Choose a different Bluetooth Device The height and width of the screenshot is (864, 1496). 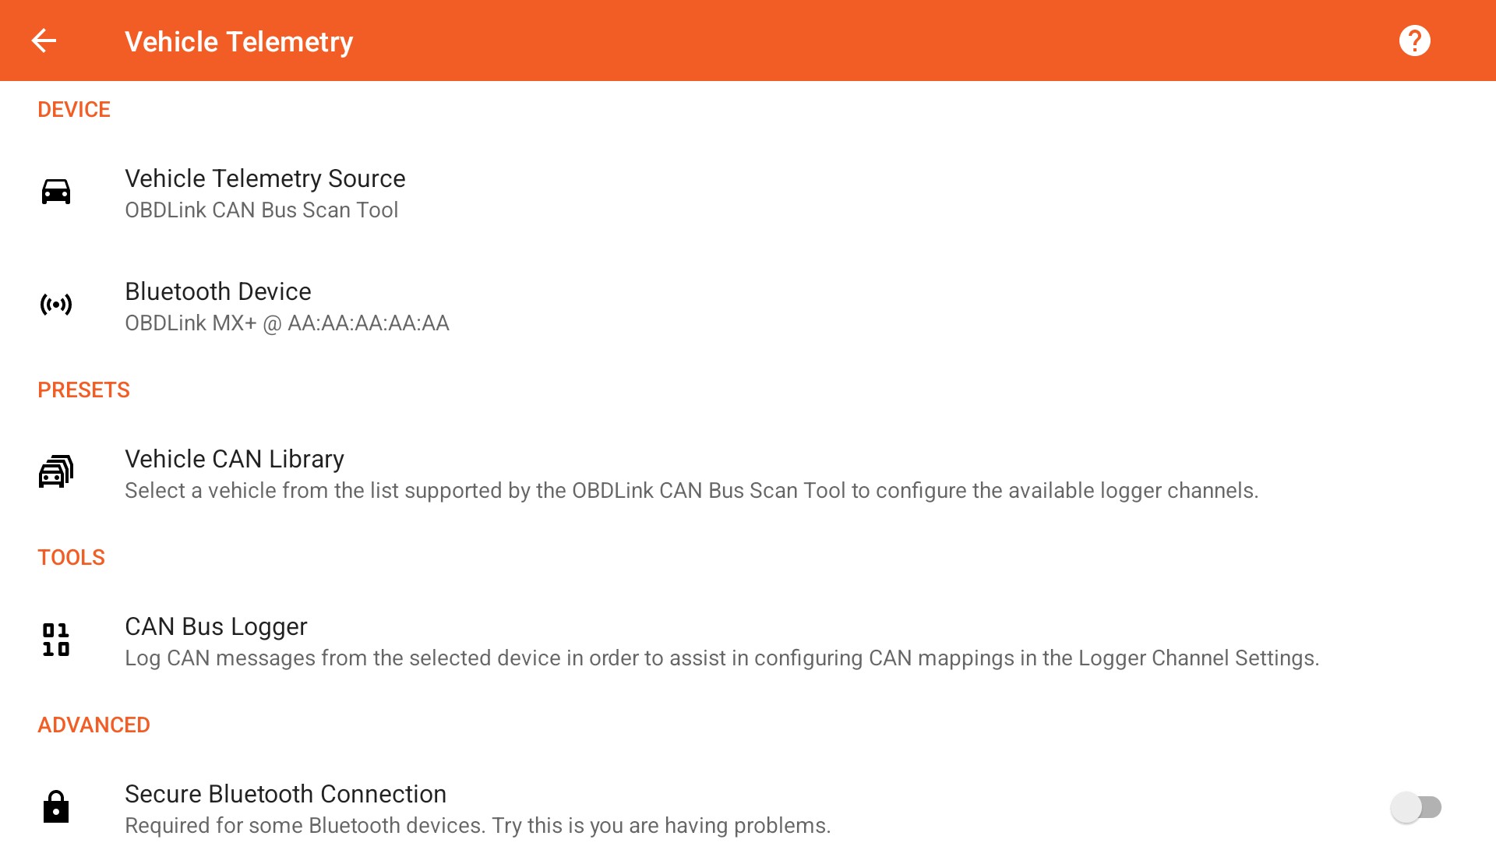pos(748,306)
